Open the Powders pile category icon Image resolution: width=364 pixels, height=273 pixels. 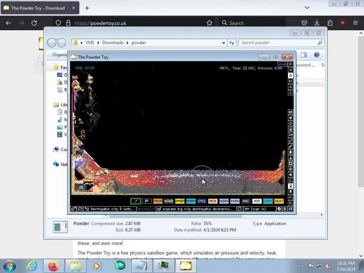coord(290,157)
